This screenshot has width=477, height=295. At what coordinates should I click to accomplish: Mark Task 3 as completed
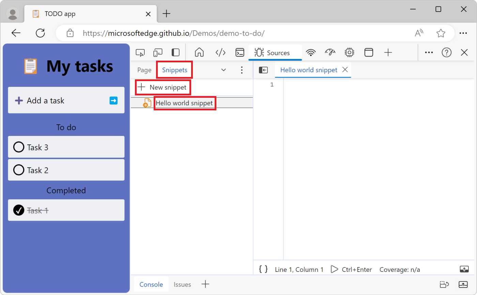tap(19, 147)
